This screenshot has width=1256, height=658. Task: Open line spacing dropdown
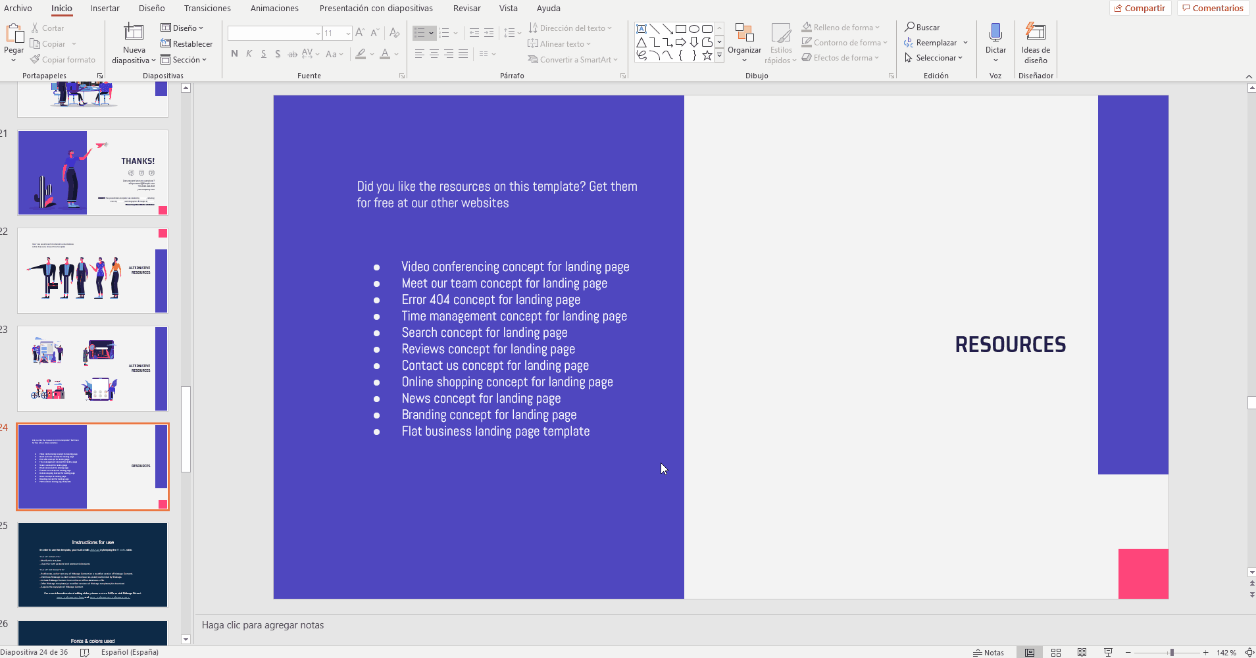click(x=512, y=33)
